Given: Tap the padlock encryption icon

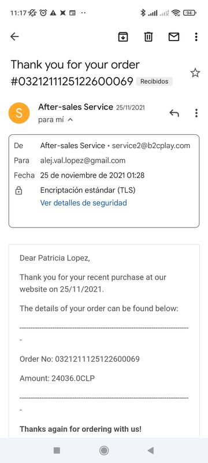Looking at the screenshot, I should coord(18,191).
